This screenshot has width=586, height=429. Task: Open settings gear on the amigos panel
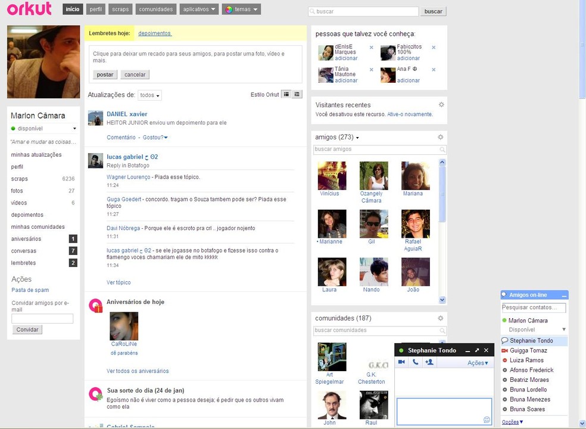pyautogui.click(x=441, y=136)
